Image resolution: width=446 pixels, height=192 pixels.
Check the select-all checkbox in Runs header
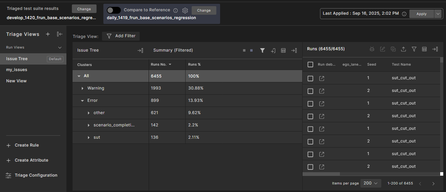click(310, 64)
